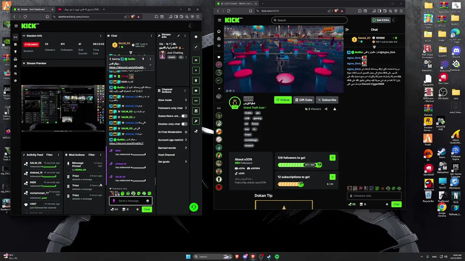
Task: Click the report triangle icon next to Viewers
Action: [x=335, y=109]
